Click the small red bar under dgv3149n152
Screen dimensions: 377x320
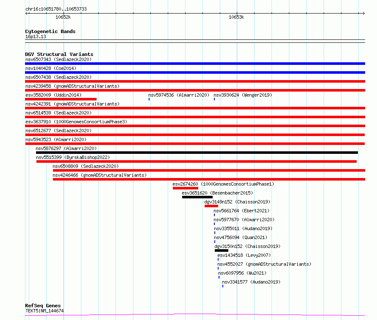211,206
